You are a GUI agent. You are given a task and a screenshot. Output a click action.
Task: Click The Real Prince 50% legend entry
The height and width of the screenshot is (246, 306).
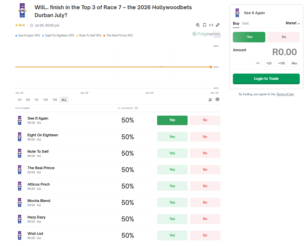tap(118, 35)
